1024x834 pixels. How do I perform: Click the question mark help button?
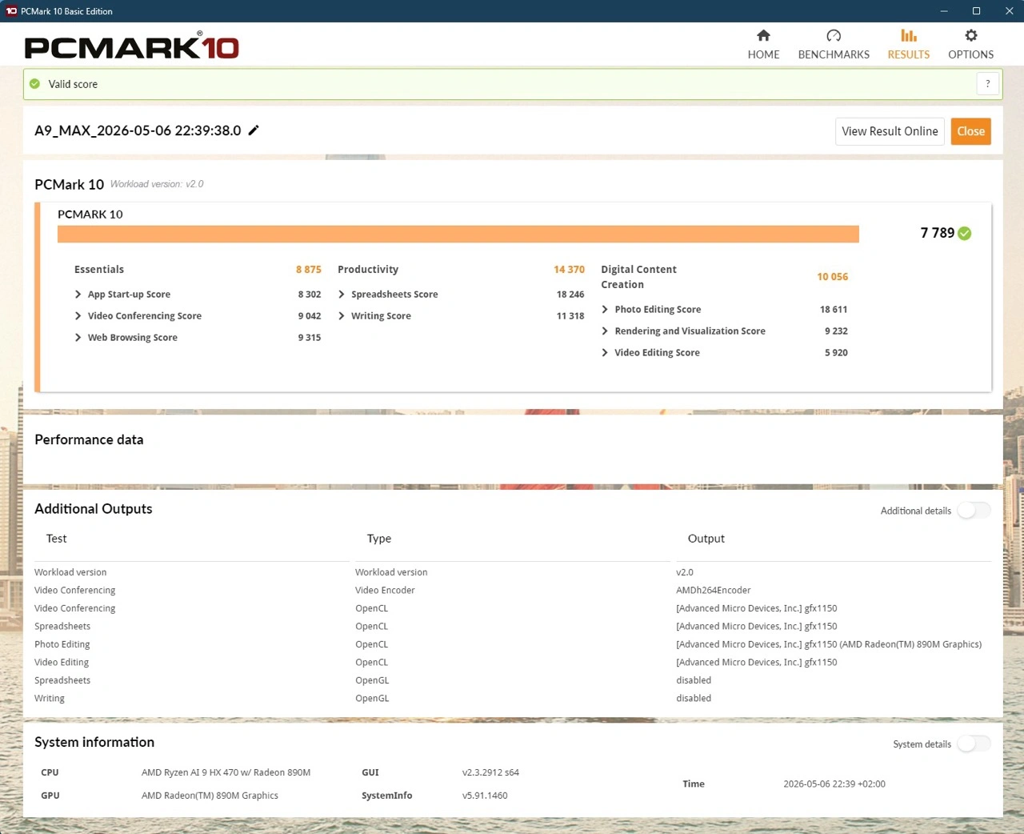click(x=988, y=84)
